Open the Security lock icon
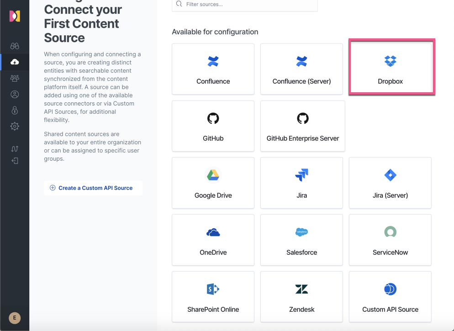 15,110
